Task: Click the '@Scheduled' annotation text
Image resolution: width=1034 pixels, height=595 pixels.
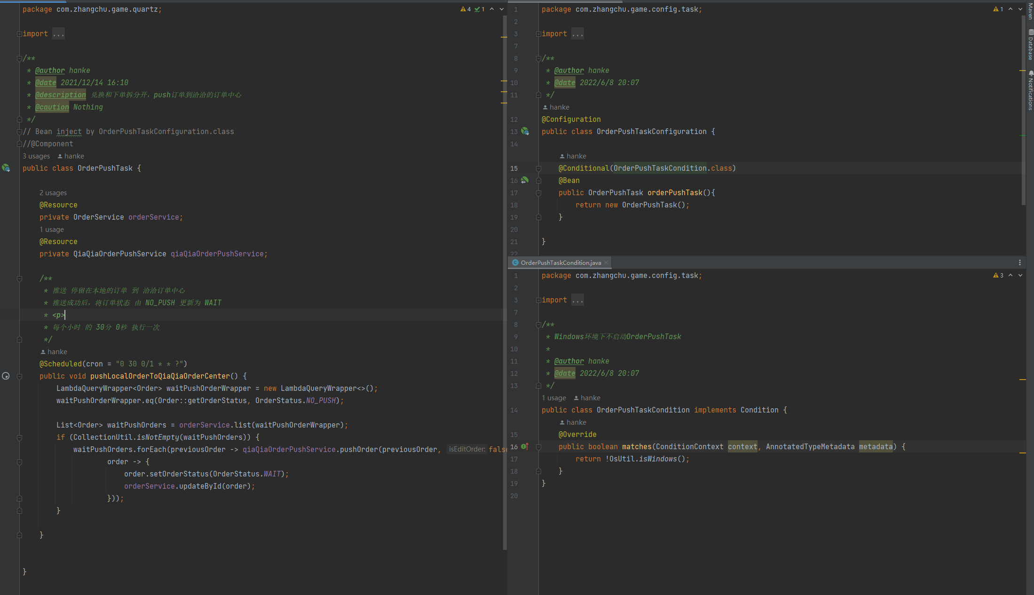Action: (x=61, y=364)
